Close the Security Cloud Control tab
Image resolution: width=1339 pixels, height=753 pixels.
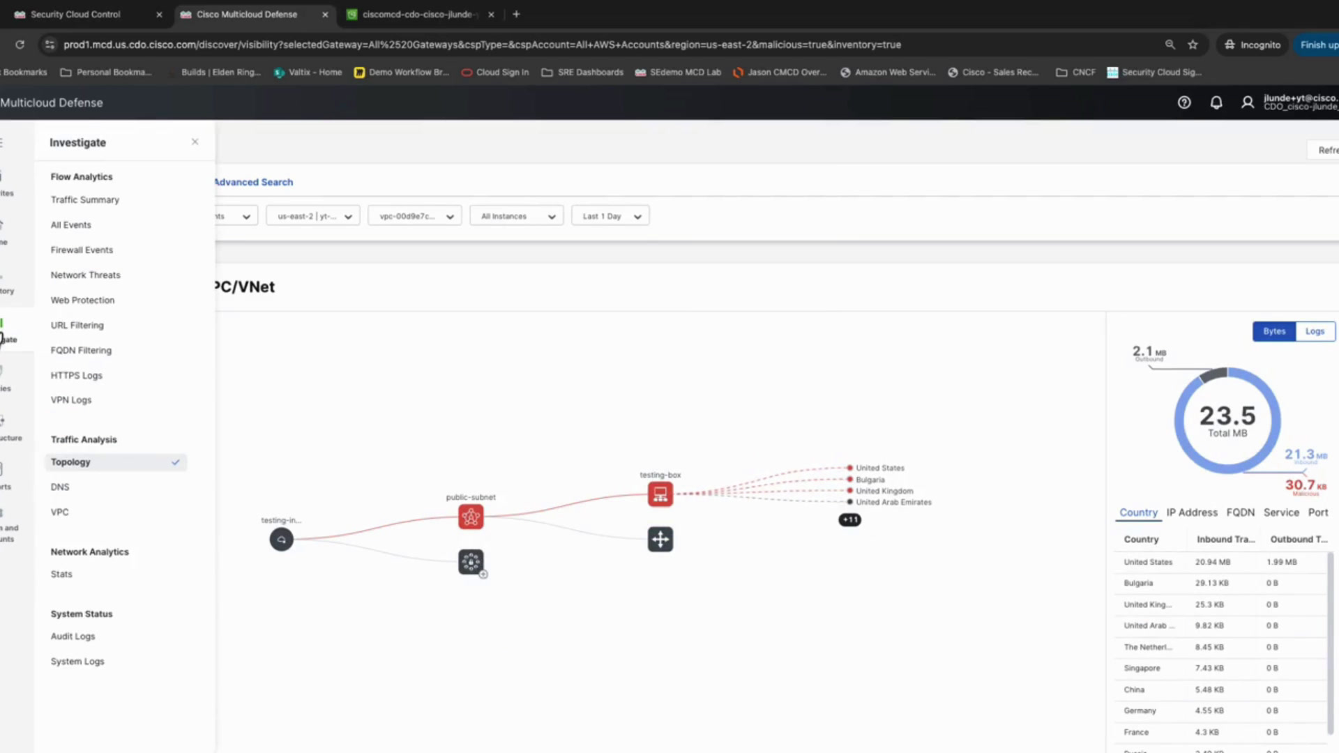(x=159, y=14)
